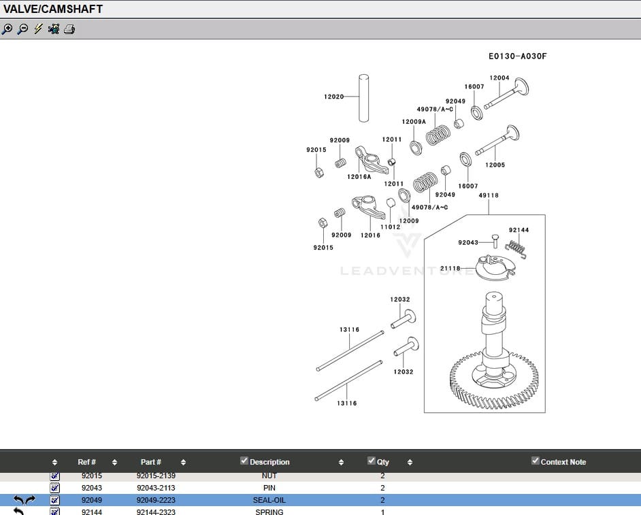Click the 12020 label in the diagram
This screenshot has width=641, height=515.
point(333,97)
